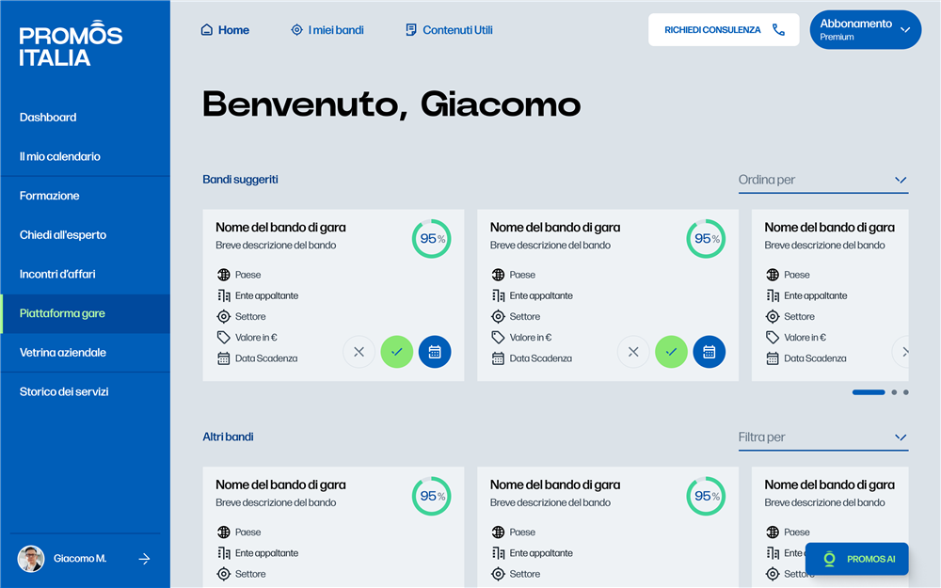
Task: Click the Altri bandi heading
Action: point(228,437)
